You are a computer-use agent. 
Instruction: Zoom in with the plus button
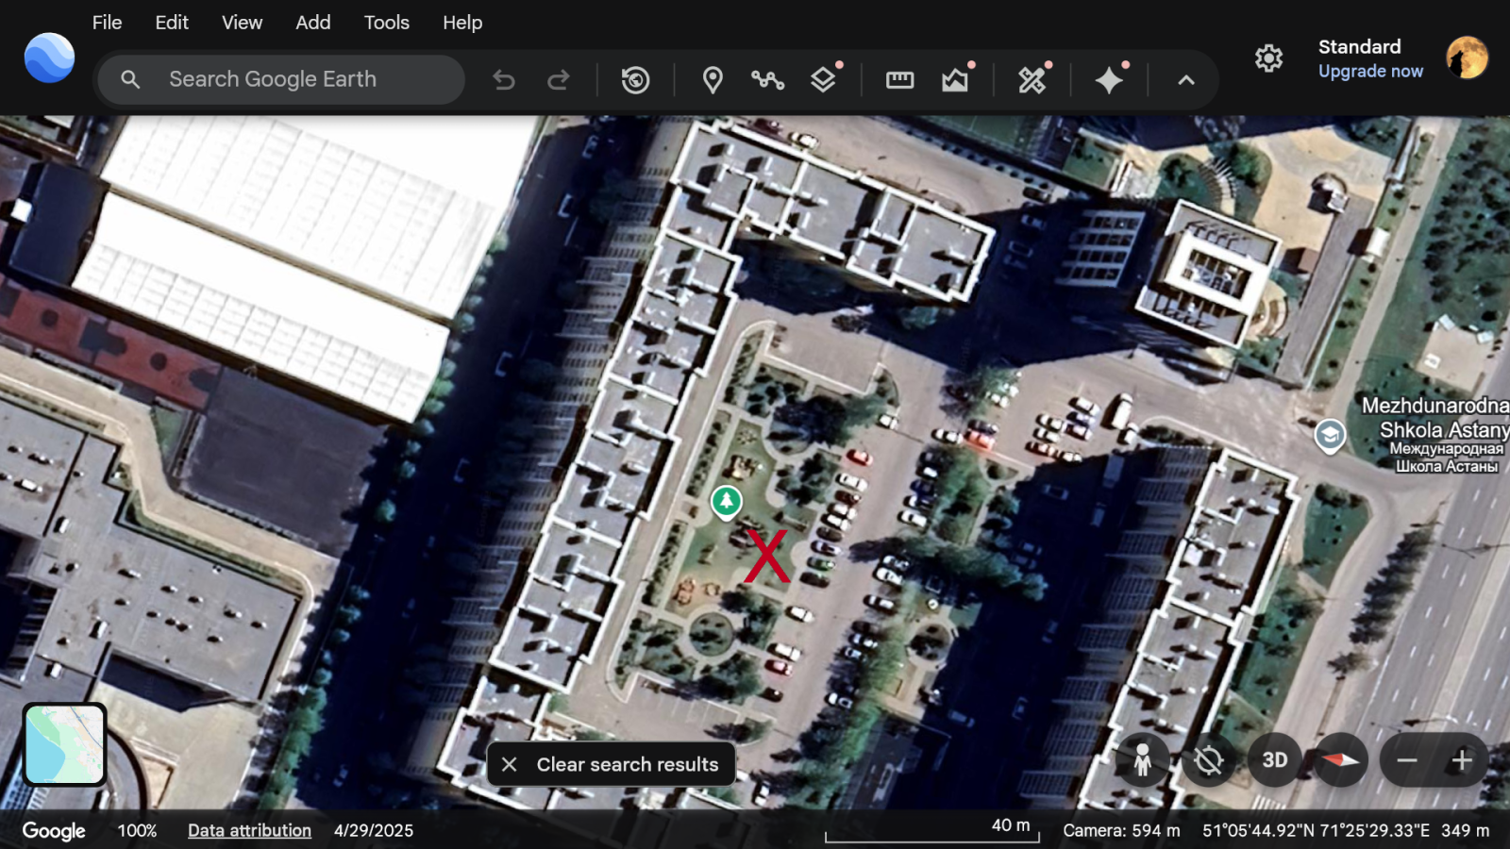[1462, 760]
